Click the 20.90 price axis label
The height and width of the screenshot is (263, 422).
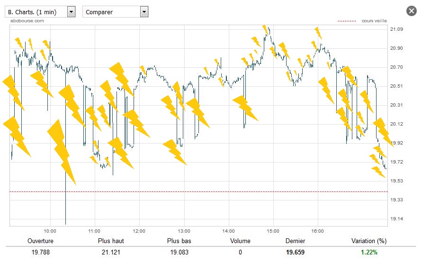pyautogui.click(x=397, y=48)
